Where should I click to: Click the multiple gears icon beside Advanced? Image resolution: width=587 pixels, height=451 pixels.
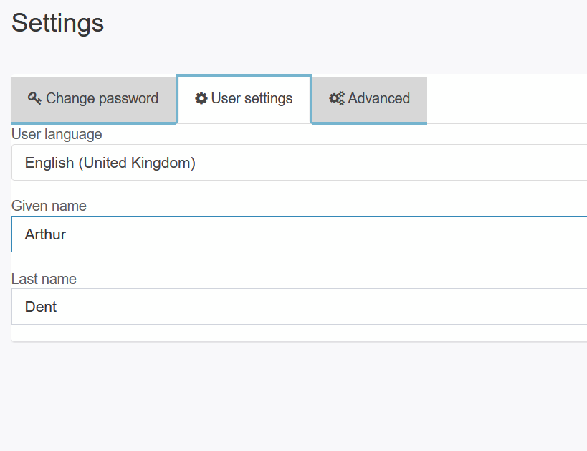(x=337, y=98)
